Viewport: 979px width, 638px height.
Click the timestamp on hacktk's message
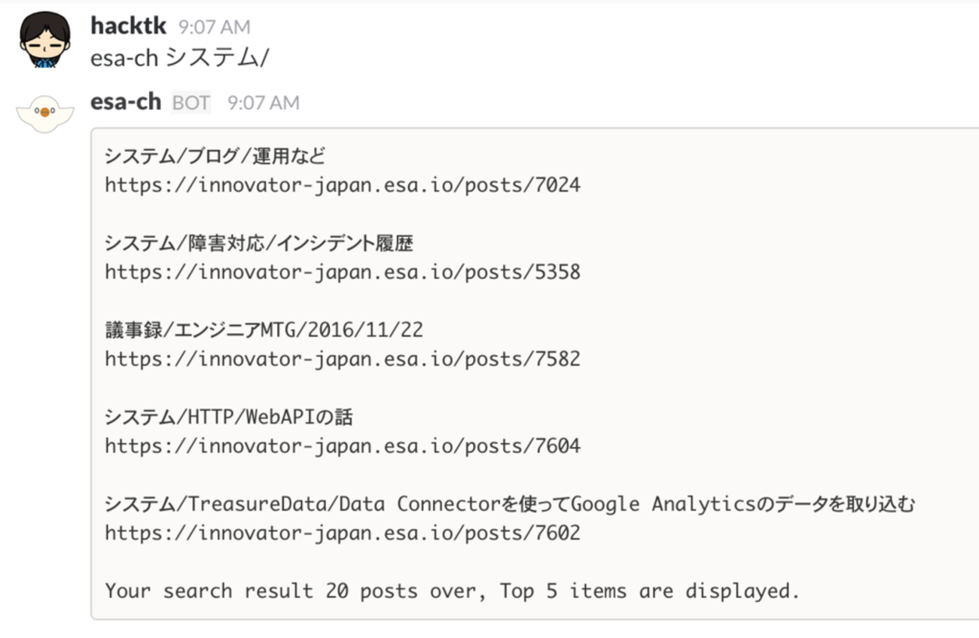pos(214,27)
